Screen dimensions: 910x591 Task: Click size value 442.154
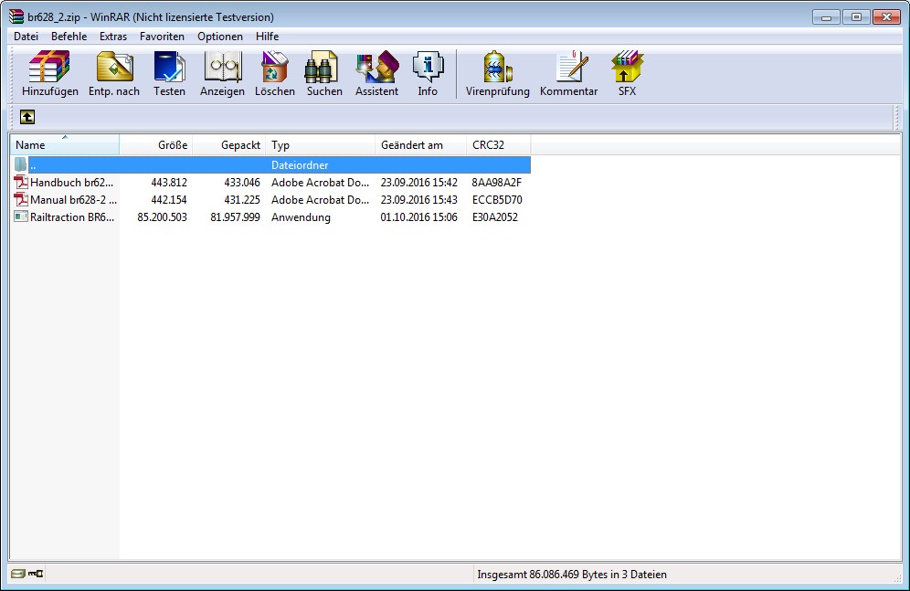pyautogui.click(x=169, y=199)
